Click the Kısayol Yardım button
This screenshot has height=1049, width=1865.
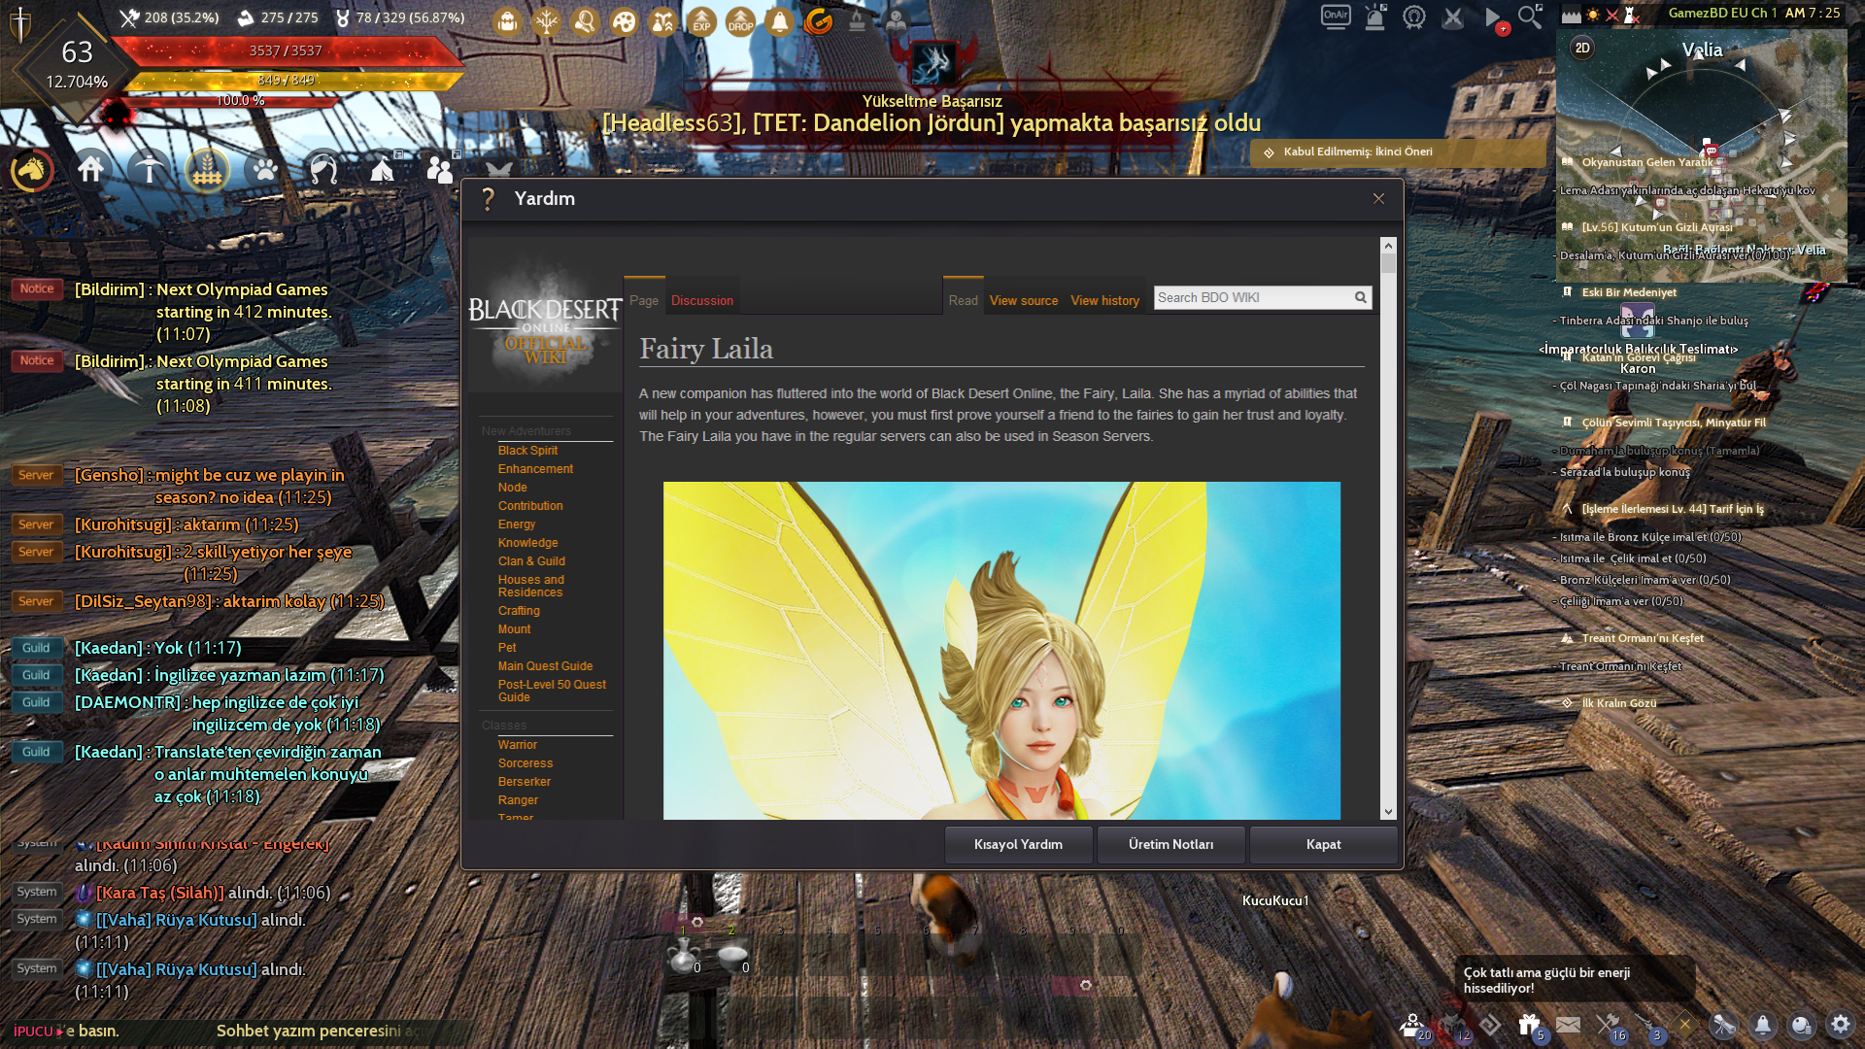point(1018,844)
